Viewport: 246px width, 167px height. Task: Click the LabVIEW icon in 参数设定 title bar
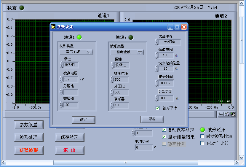[x=53, y=27]
